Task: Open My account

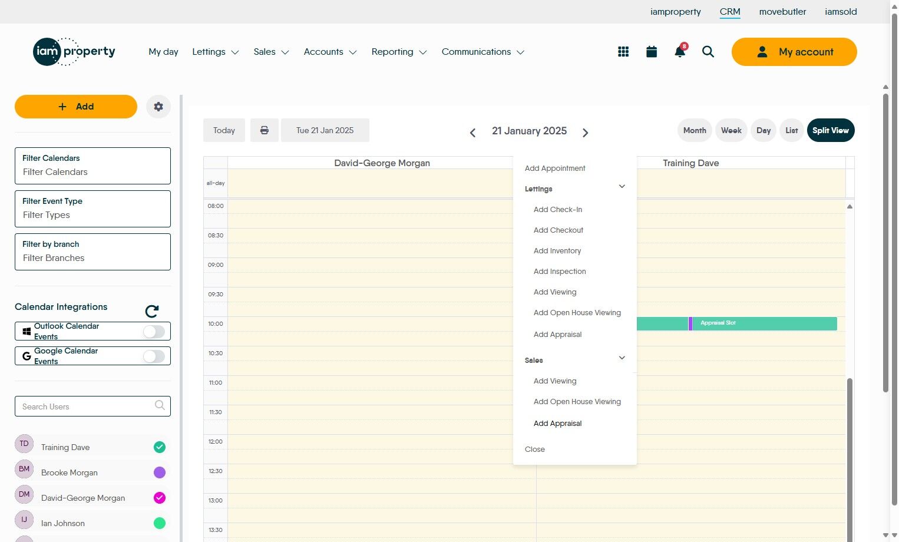Action: 794,52
